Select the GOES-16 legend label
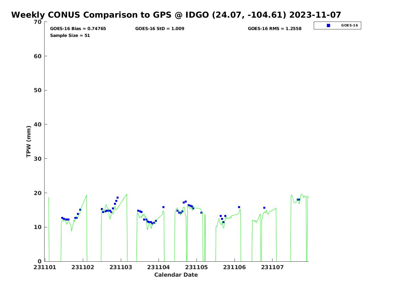393x294 pixels. coord(349,25)
